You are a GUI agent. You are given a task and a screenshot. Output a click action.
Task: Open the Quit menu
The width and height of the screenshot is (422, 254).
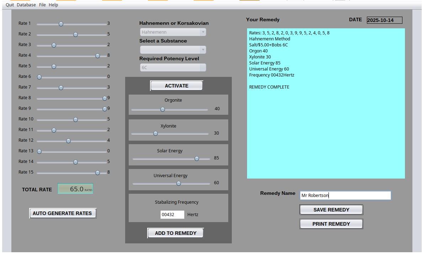10,5
